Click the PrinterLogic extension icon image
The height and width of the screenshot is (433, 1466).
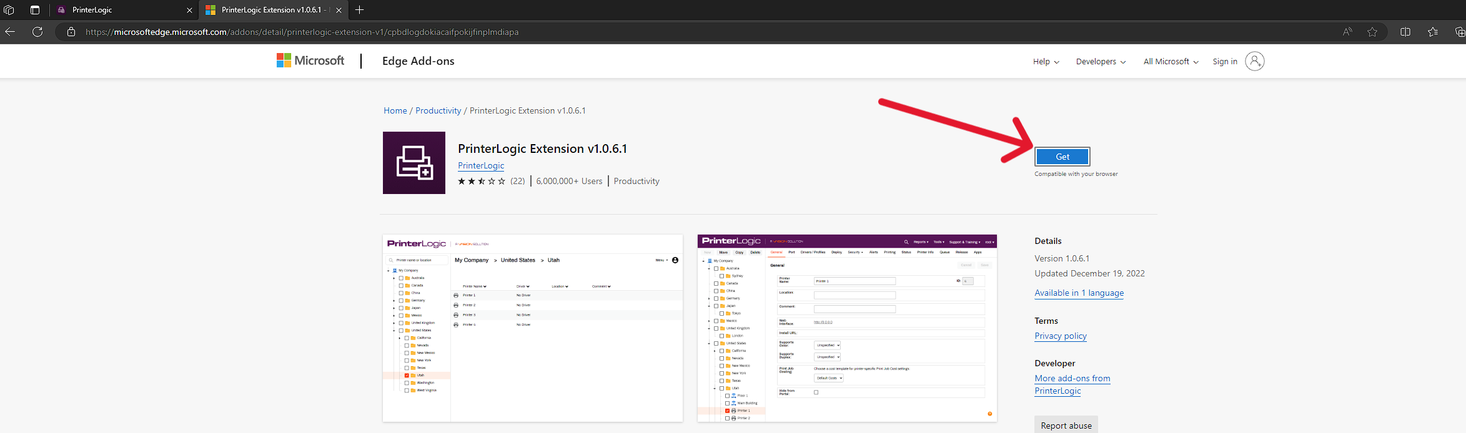[x=414, y=163]
